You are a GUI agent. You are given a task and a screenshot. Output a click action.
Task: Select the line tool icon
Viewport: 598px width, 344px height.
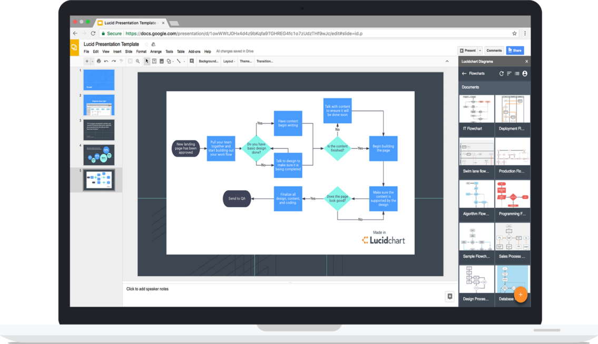click(179, 61)
